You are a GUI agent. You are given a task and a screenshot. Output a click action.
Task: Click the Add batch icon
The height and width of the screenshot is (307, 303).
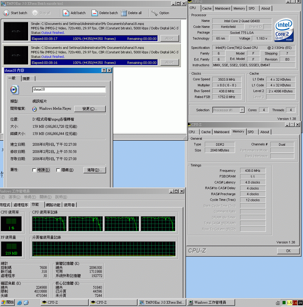coord(66,13)
